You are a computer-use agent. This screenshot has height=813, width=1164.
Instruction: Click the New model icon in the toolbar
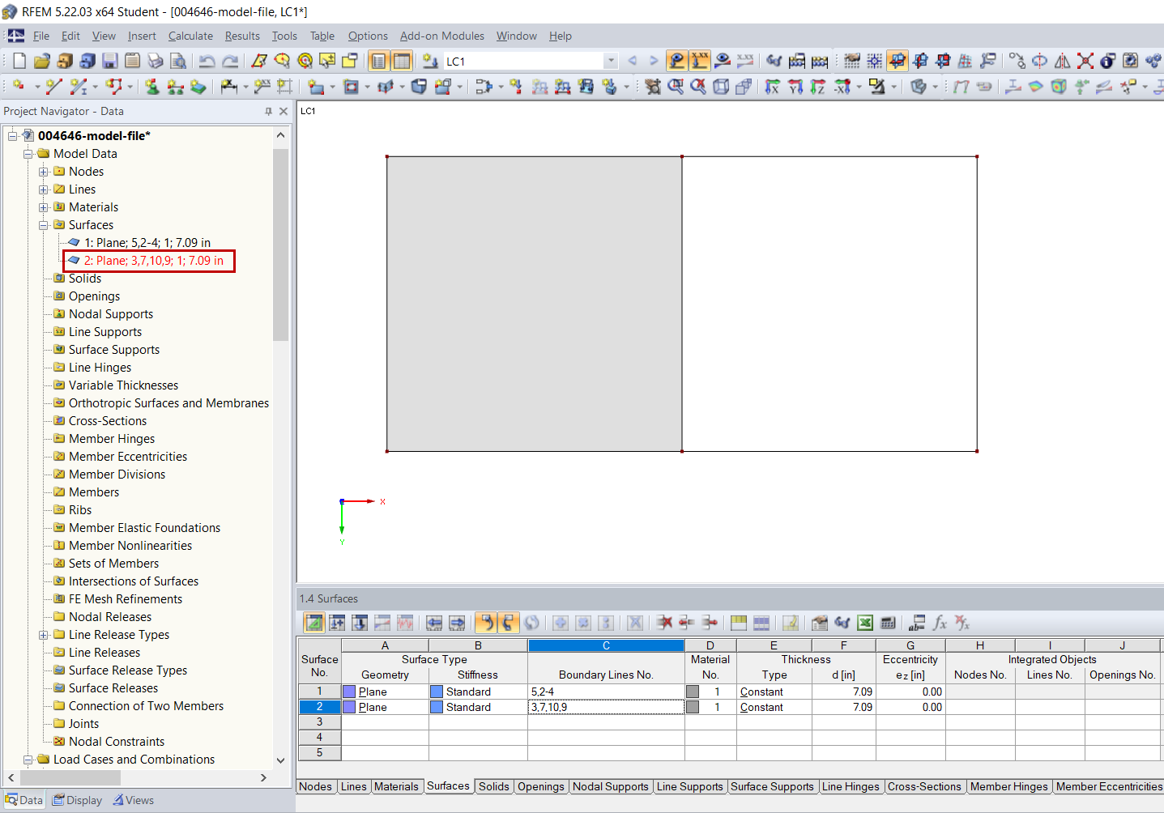[x=18, y=61]
